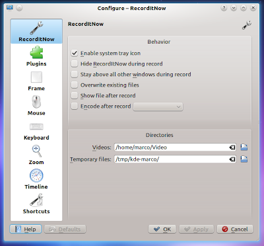The height and width of the screenshot is (246, 264).
Task: Confirm settings with OK
Action: point(162,229)
